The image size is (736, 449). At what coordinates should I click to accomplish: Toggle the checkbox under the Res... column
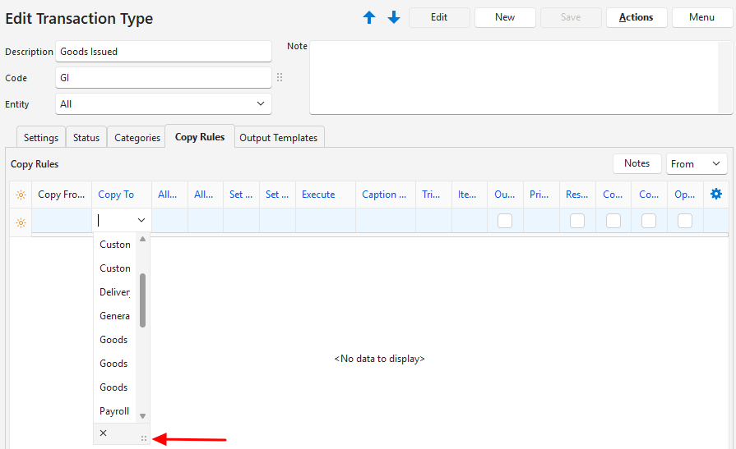pyautogui.click(x=577, y=220)
